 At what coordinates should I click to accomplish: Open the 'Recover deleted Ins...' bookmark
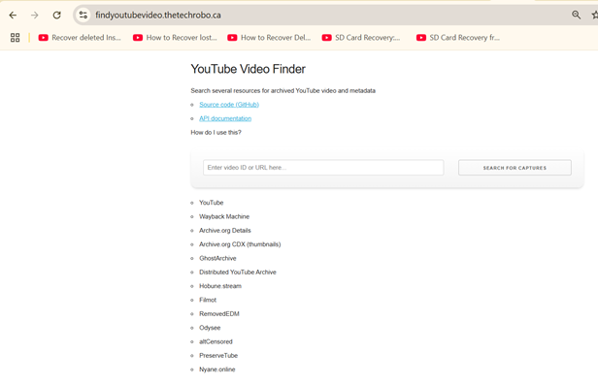[80, 37]
